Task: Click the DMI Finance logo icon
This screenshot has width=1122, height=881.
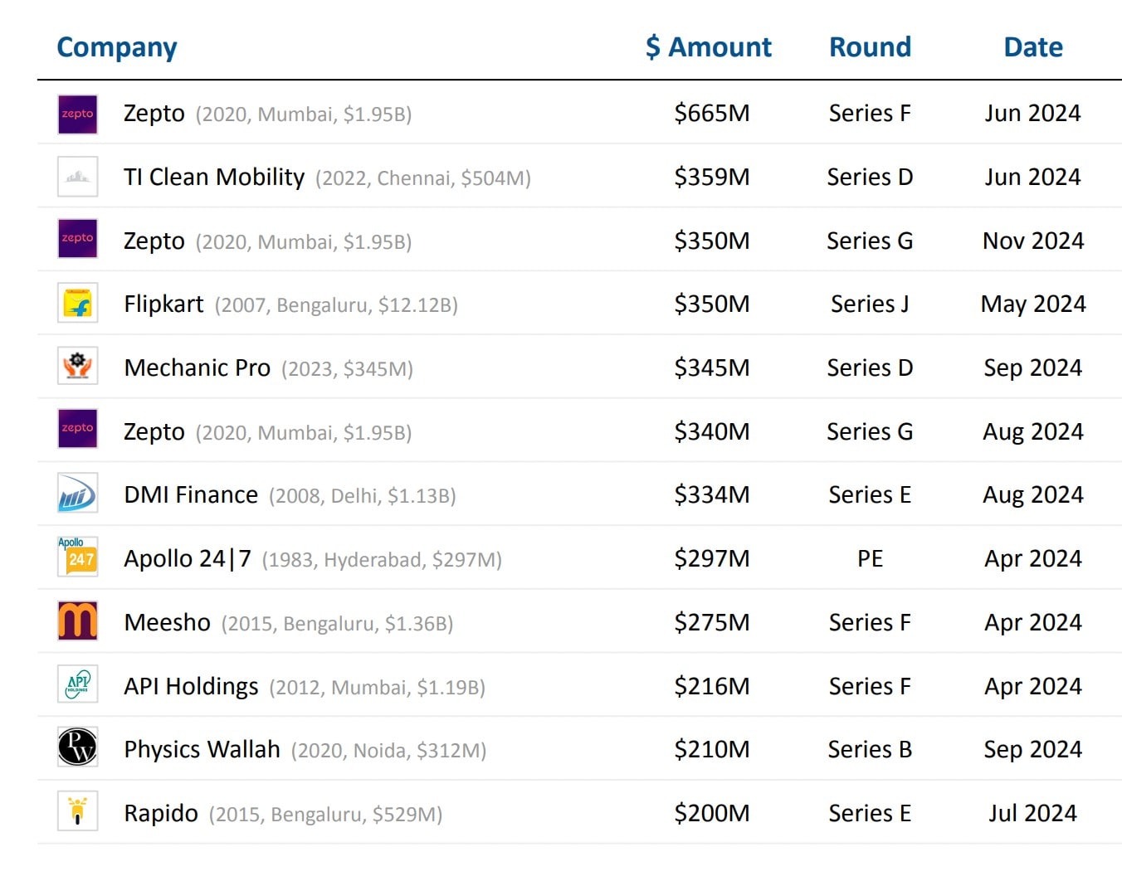Action: [77, 494]
